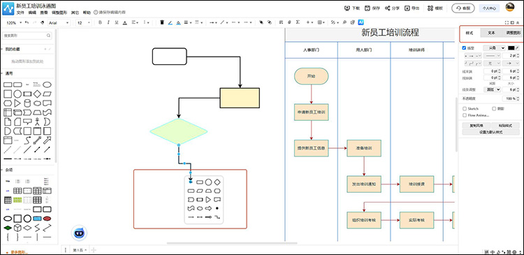Open the fill color bucket tool

tap(178, 23)
